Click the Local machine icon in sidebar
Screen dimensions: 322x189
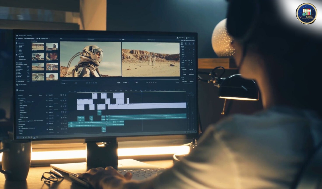(17, 43)
